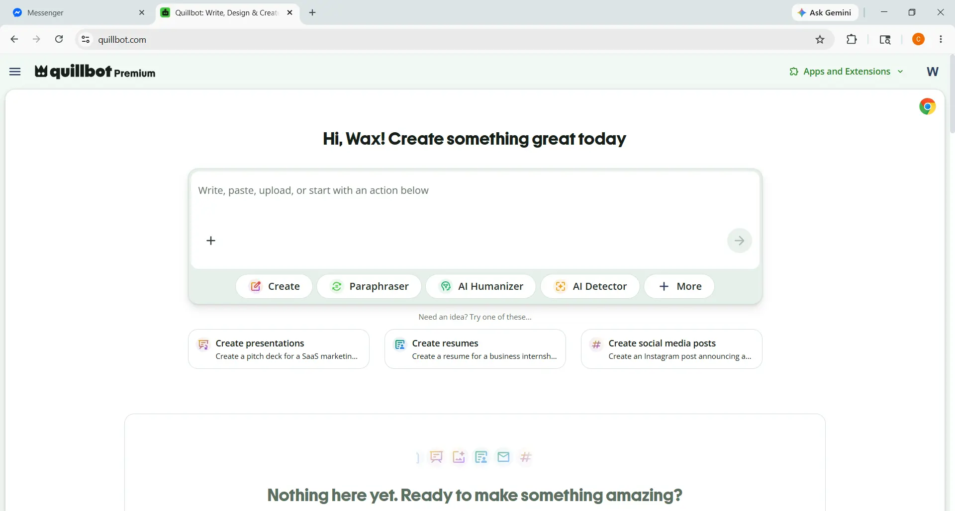The image size is (955, 511).
Task: Open the tab search side panel icon
Action: tap(885, 39)
